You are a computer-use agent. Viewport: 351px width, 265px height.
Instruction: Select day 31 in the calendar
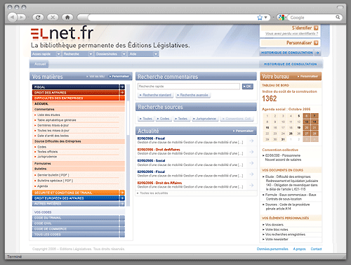point(283,139)
